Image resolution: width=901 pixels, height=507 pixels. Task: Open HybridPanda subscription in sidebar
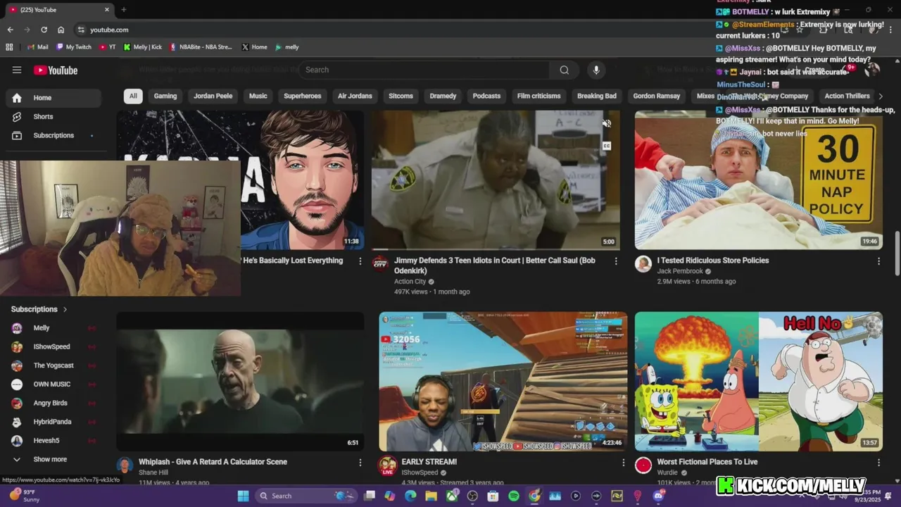click(53, 422)
